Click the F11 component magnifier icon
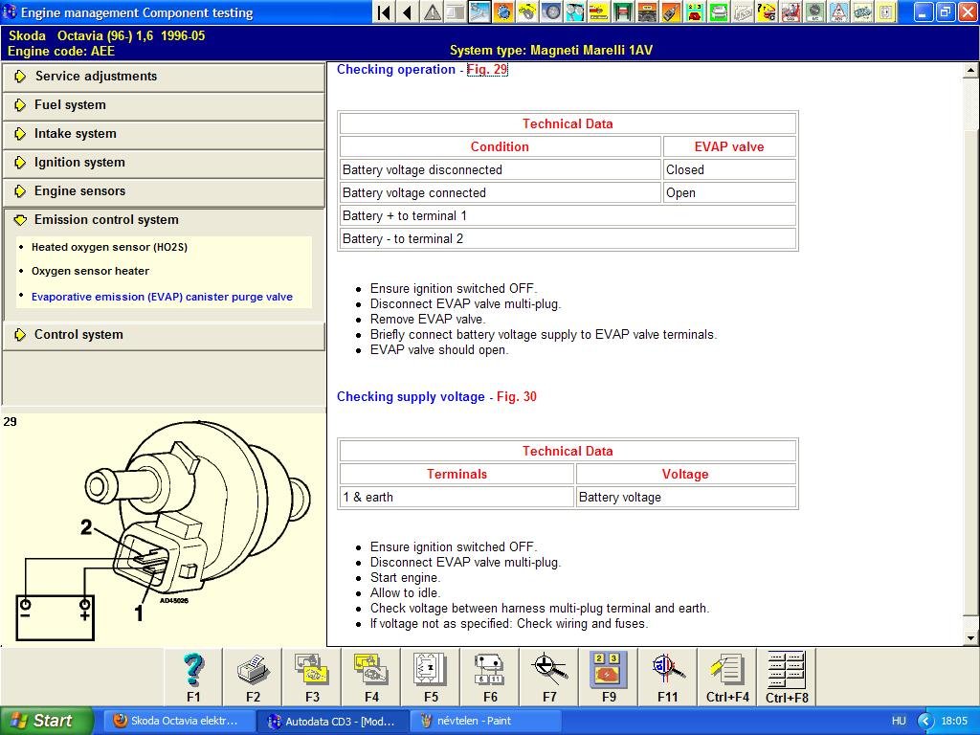980x735 pixels. coord(668,677)
